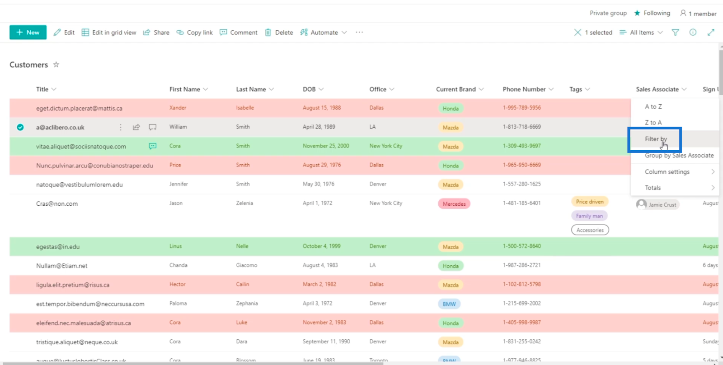
Task: Click the Delete trash icon
Action: [268, 32]
